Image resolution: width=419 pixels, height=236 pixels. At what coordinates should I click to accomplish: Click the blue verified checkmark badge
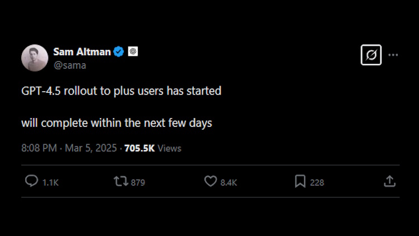click(119, 51)
